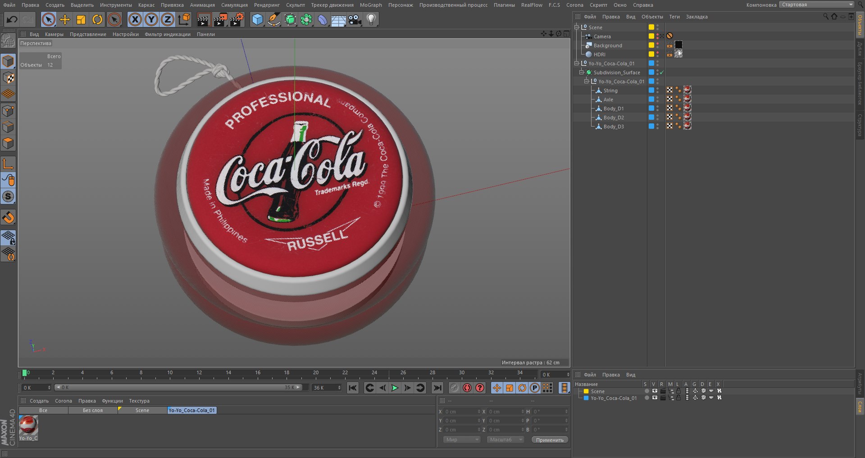Click the Bend deformer icon

[323, 19]
